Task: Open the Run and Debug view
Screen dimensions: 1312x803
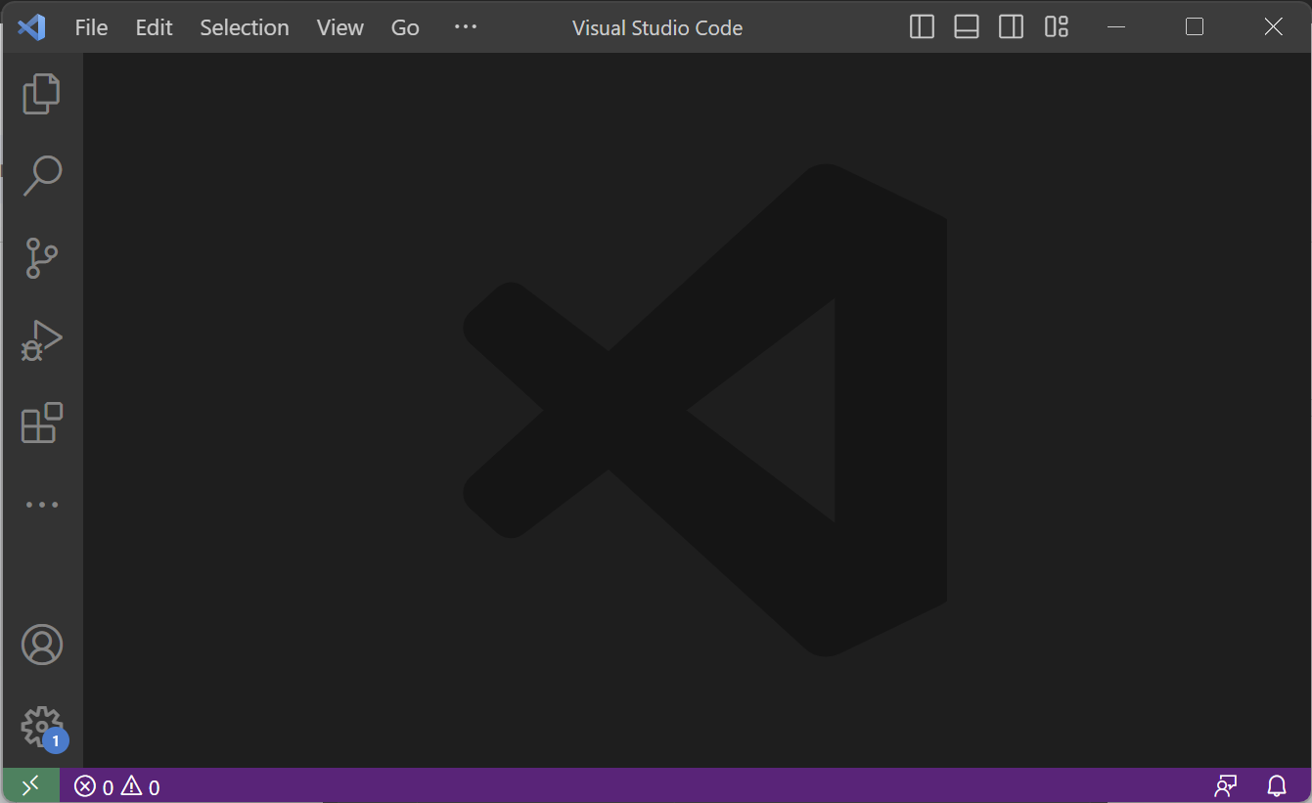Action: 41,340
